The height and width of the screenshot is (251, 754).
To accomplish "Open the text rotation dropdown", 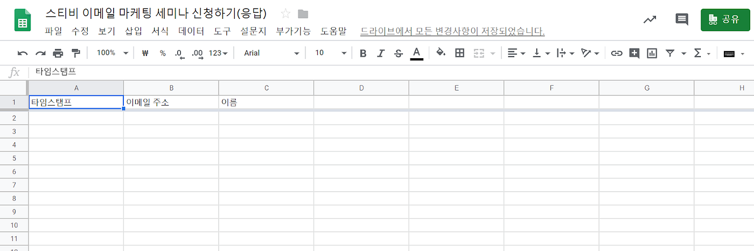I will [x=590, y=53].
